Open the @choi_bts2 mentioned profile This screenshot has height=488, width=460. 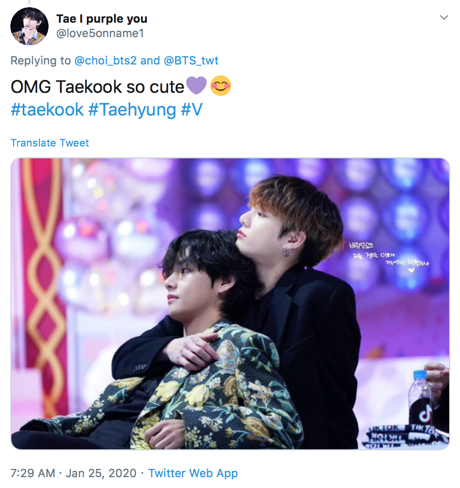pyautogui.click(x=105, y=60)
